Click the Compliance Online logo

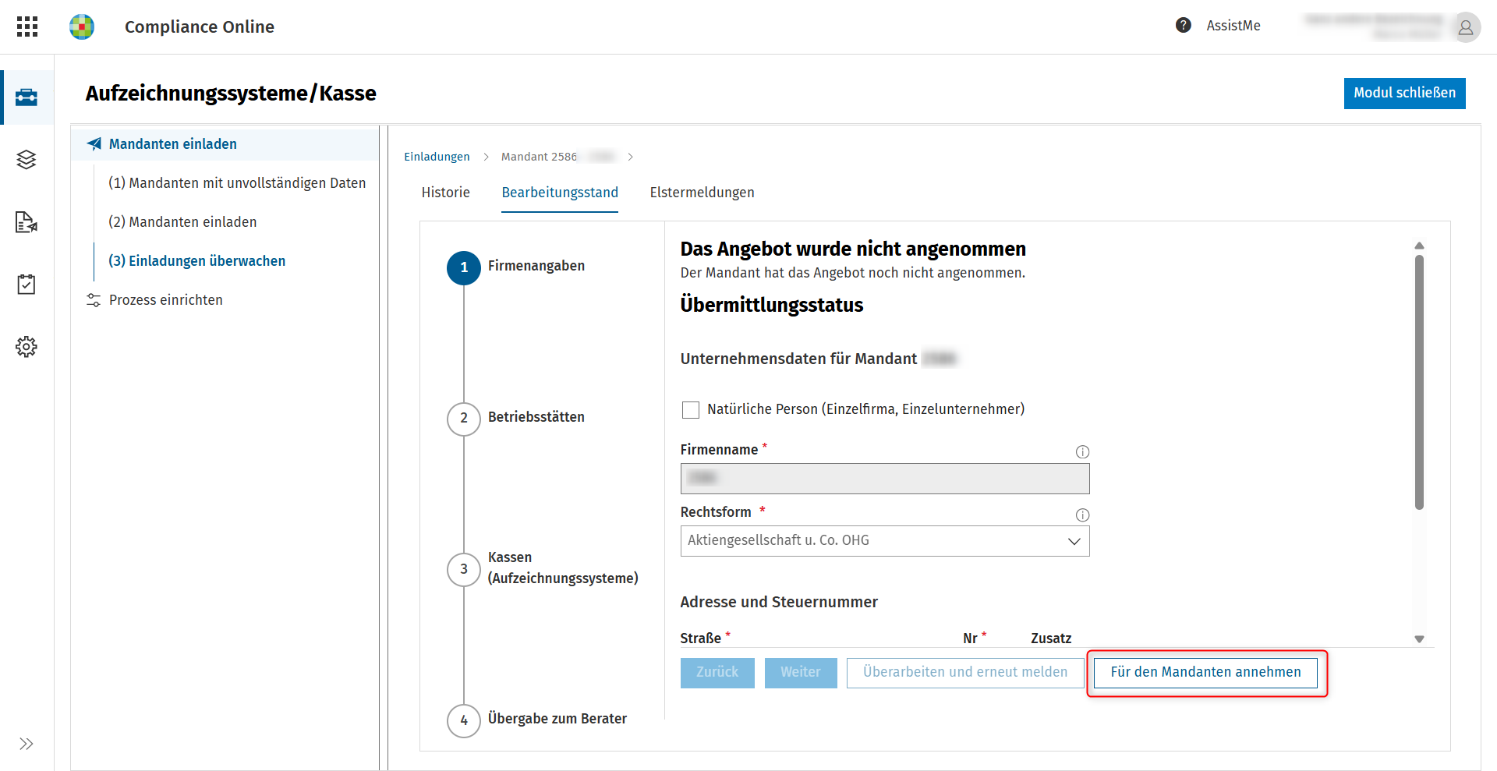82,27
